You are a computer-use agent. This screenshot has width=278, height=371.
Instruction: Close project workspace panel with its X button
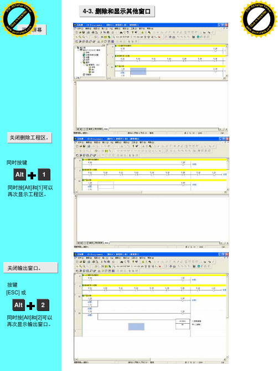(104, 45)
